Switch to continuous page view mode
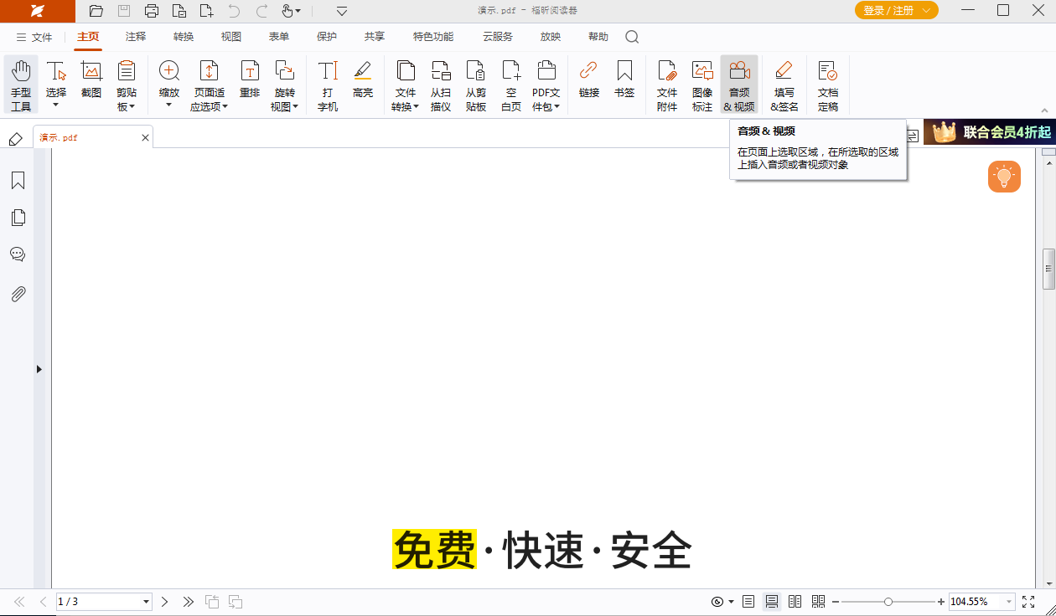1056x616 pixels. [772, 601]
